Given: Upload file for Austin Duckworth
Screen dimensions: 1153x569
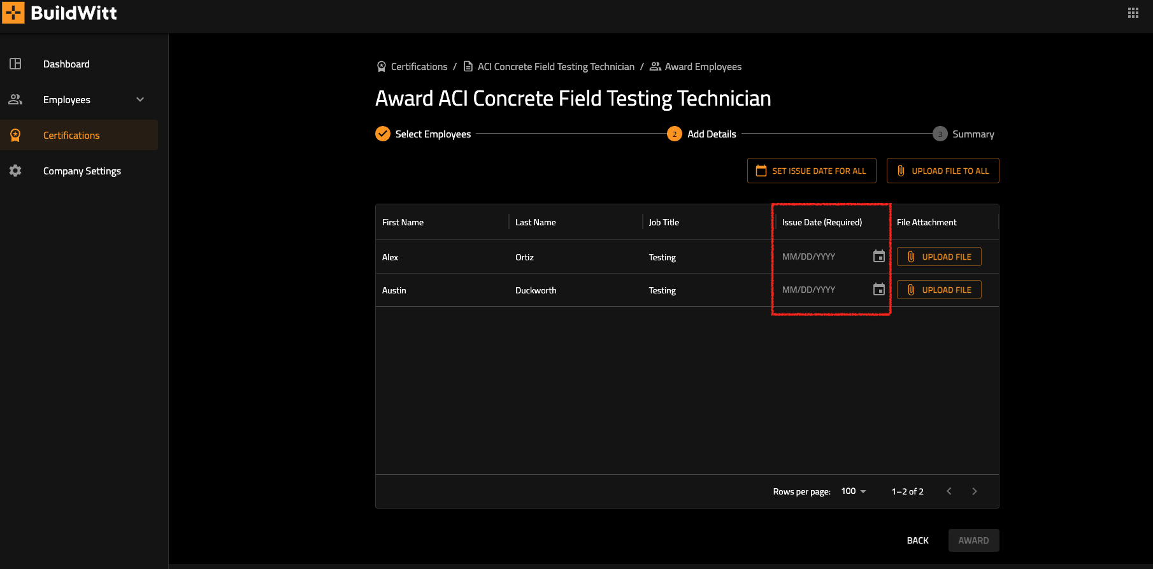Looking at the screenshot, I should point(939,290).
